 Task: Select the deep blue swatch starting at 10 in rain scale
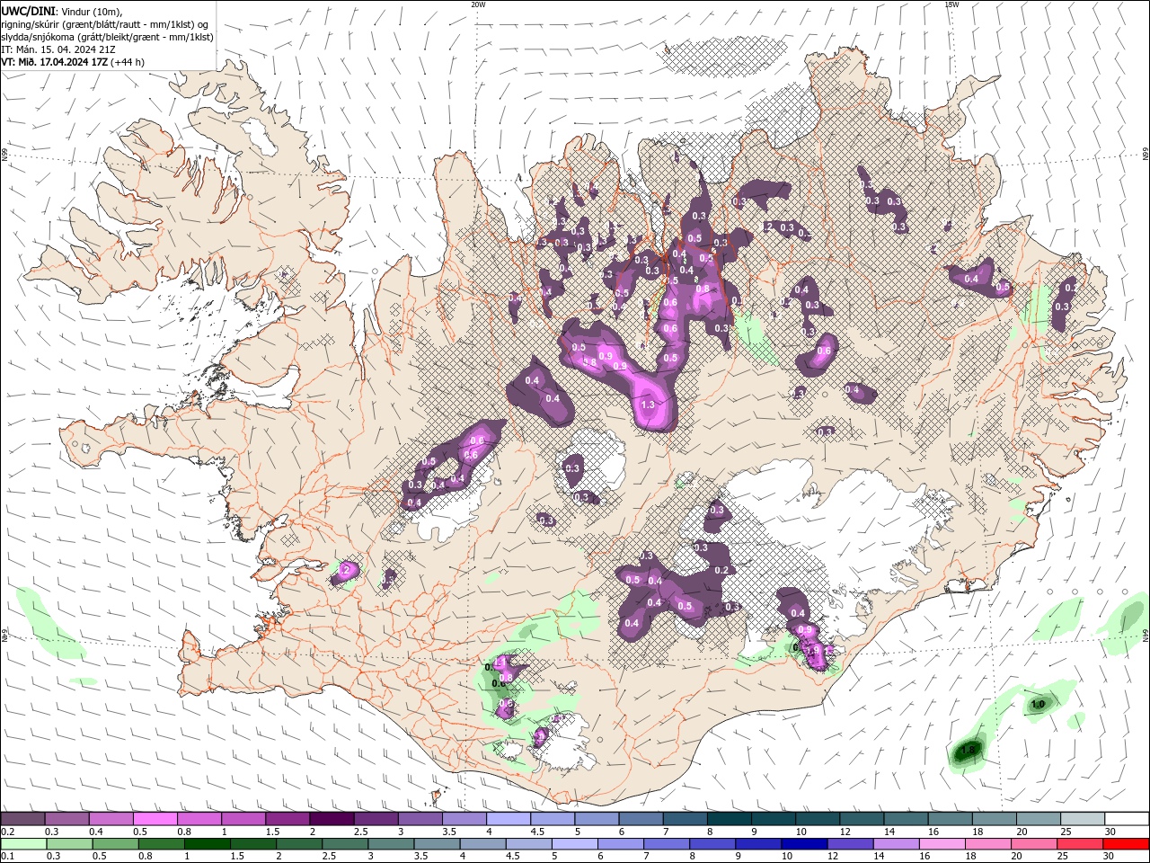point(806,844)
